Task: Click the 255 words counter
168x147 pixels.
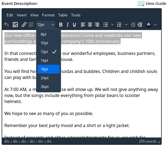Action: coord(147,141)
